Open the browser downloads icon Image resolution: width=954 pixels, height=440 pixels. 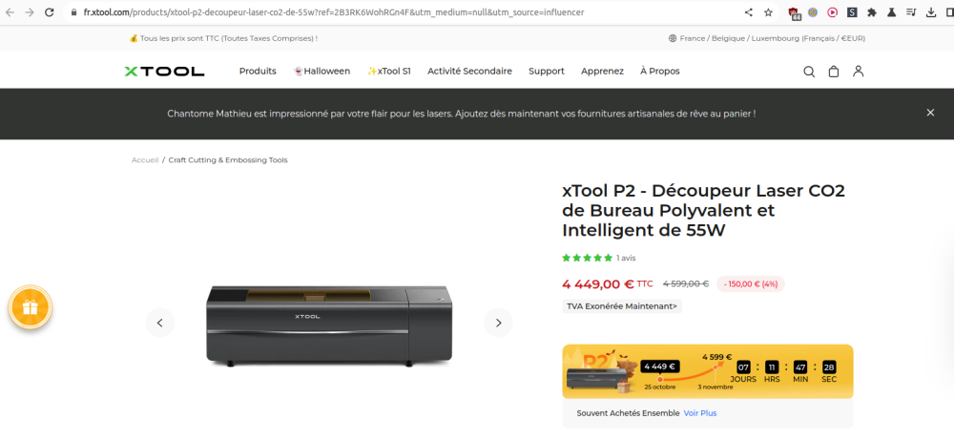[931, 12]
